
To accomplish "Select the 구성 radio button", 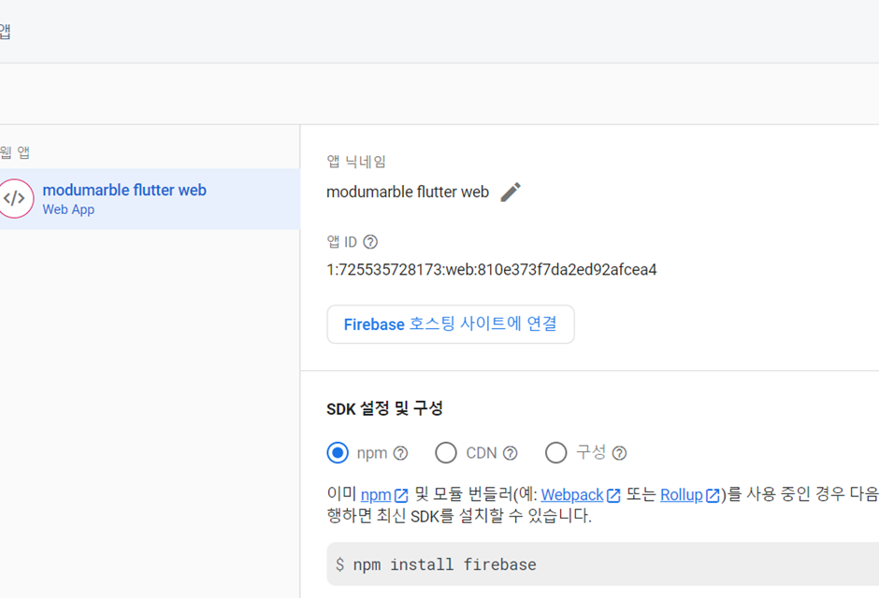I will [555, 452].
